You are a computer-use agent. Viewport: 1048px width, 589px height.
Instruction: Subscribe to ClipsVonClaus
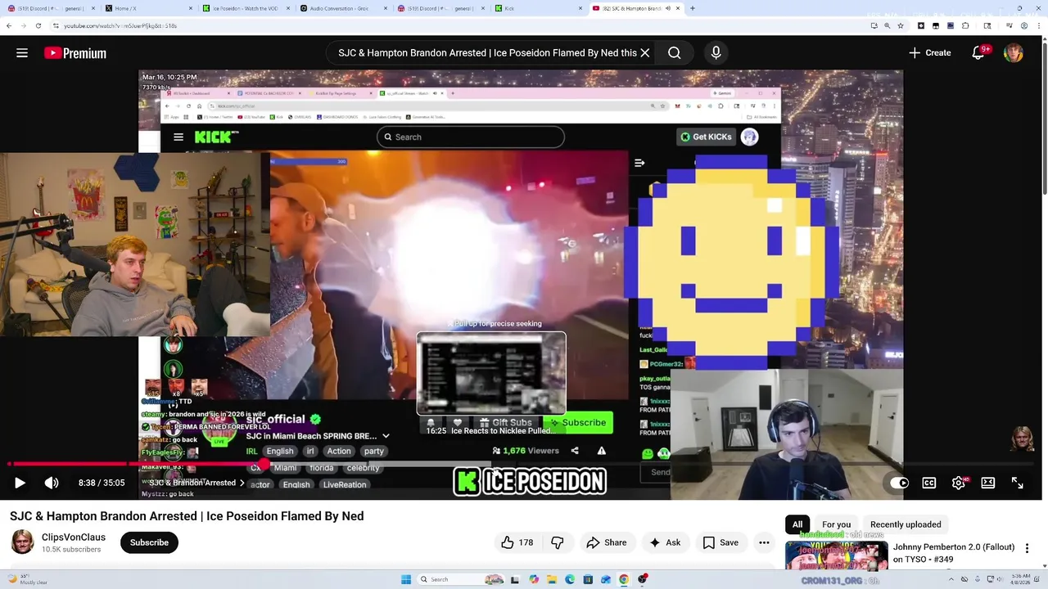pos(149,542)
